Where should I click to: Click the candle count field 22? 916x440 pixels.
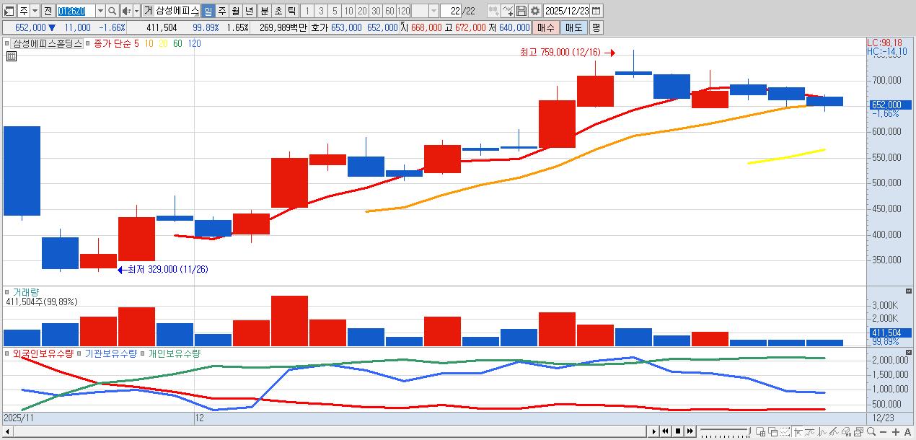tap(451, 11)
